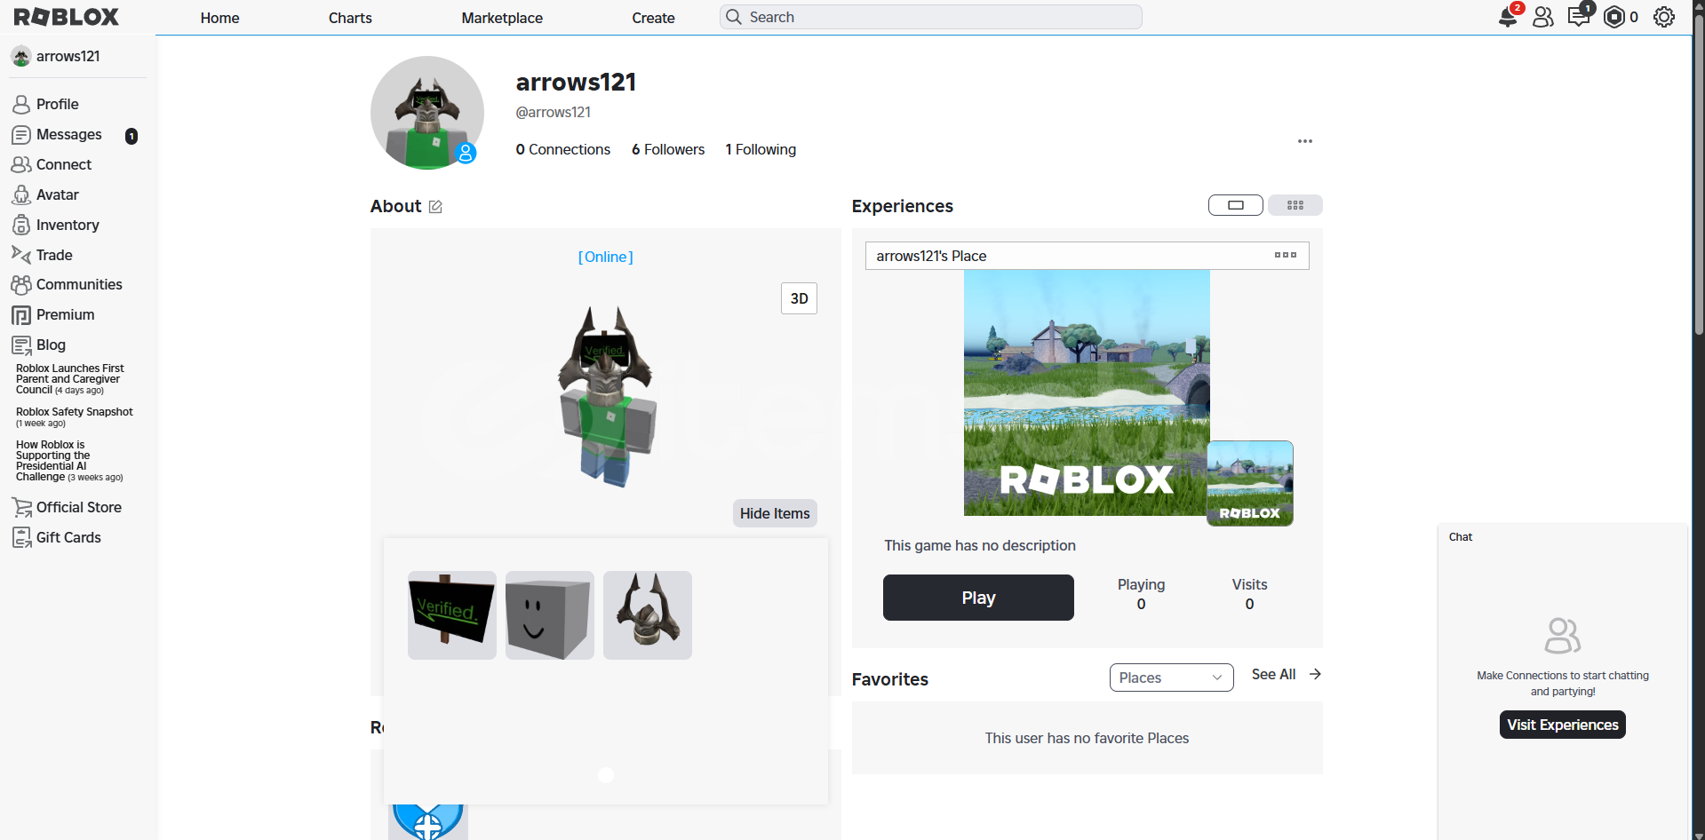The image size is (1705, 840).
Task: Play arrows121's Place
Action: pos(978,598)
